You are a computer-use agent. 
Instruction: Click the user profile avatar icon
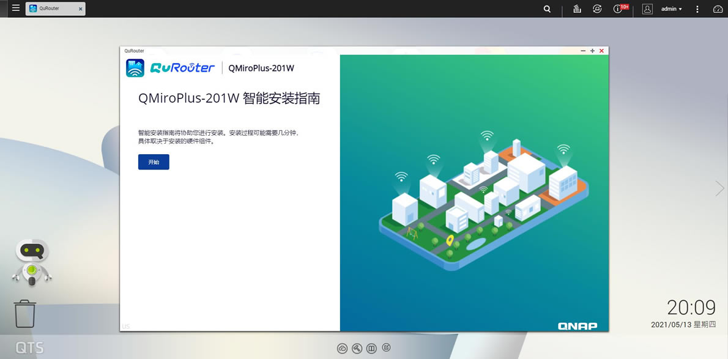648,9
